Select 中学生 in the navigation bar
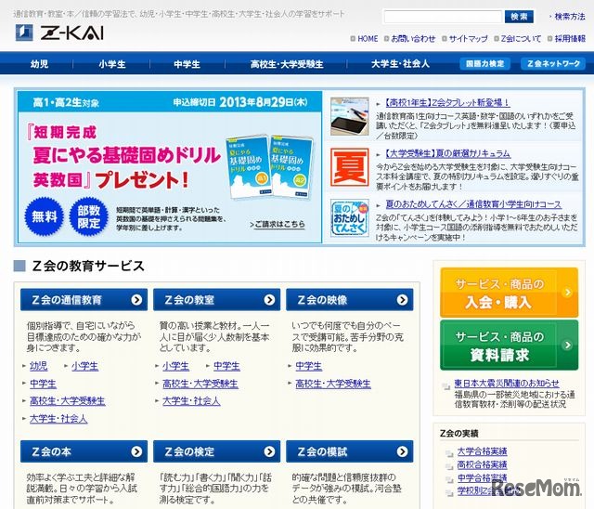 click(187, 64)
